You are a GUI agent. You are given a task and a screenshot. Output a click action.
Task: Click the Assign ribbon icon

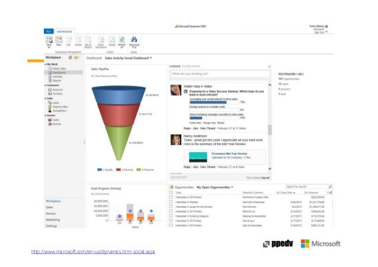click(112, 40)
